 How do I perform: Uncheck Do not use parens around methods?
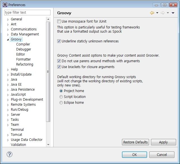[x=59, y=61]
